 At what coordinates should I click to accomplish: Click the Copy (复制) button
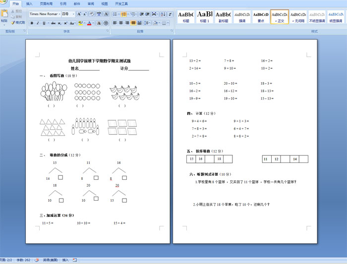(16, 17)
